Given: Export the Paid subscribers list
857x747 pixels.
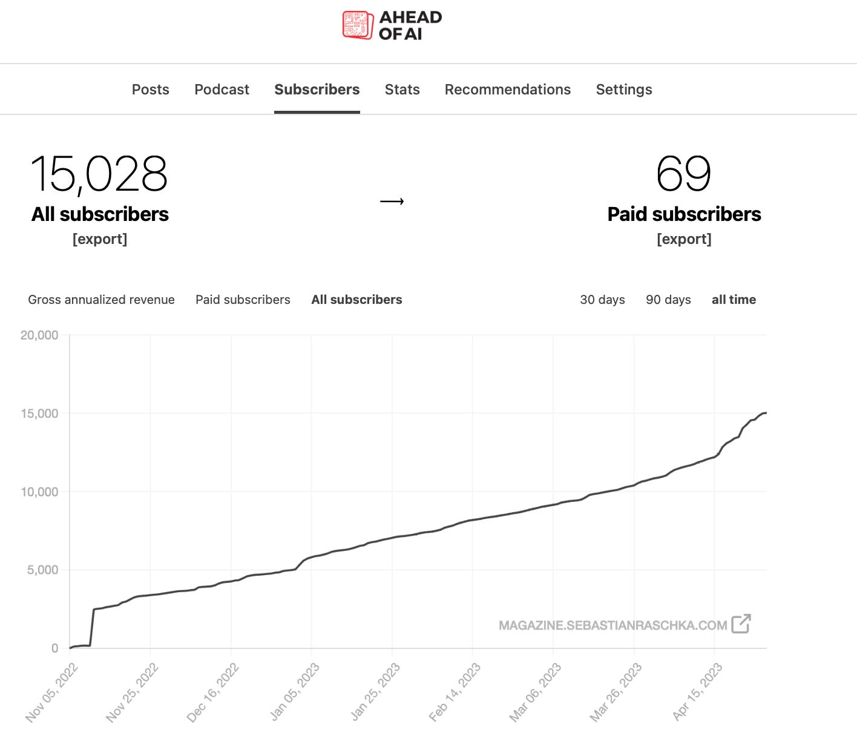Looking at the screenshot, I should click(x=685, y=239).
